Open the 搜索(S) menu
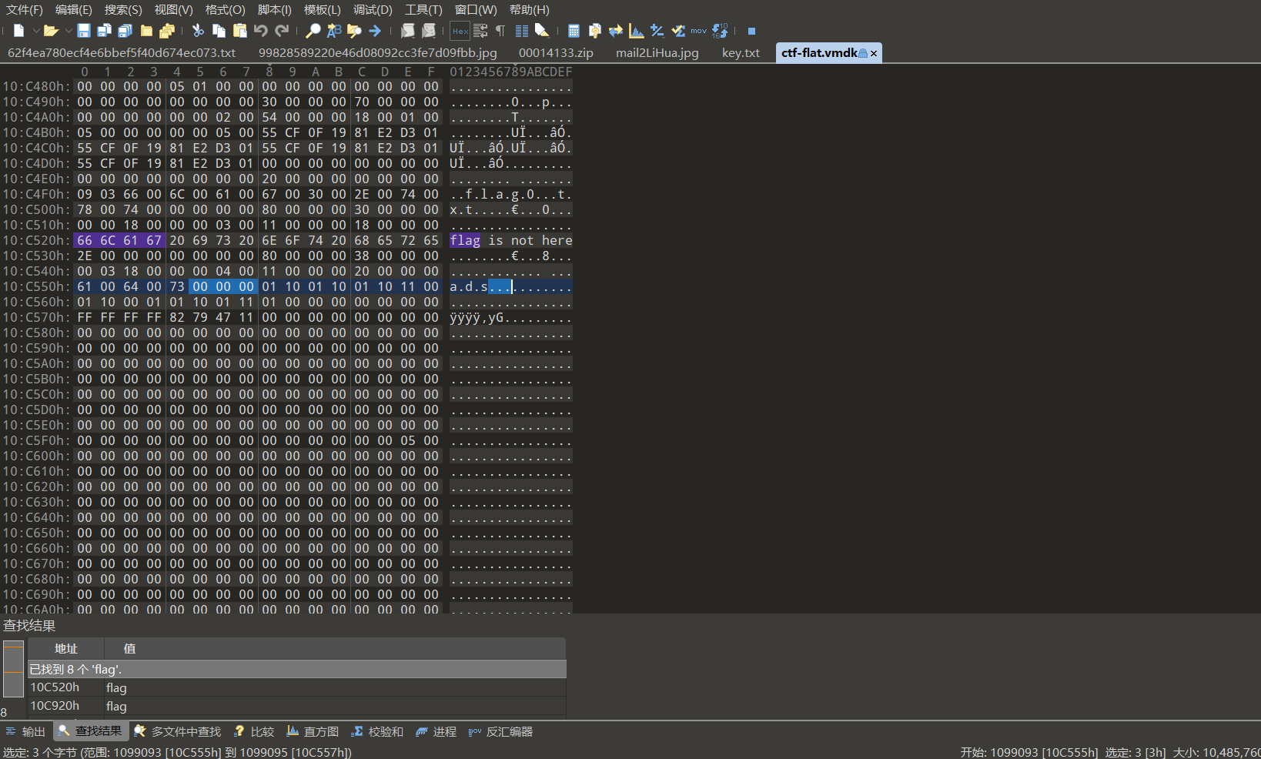 [123, 10]
